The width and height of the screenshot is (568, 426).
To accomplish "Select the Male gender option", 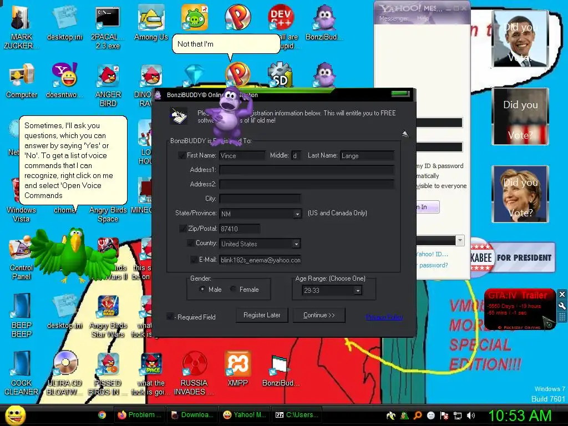I will (x=202, y=289).
